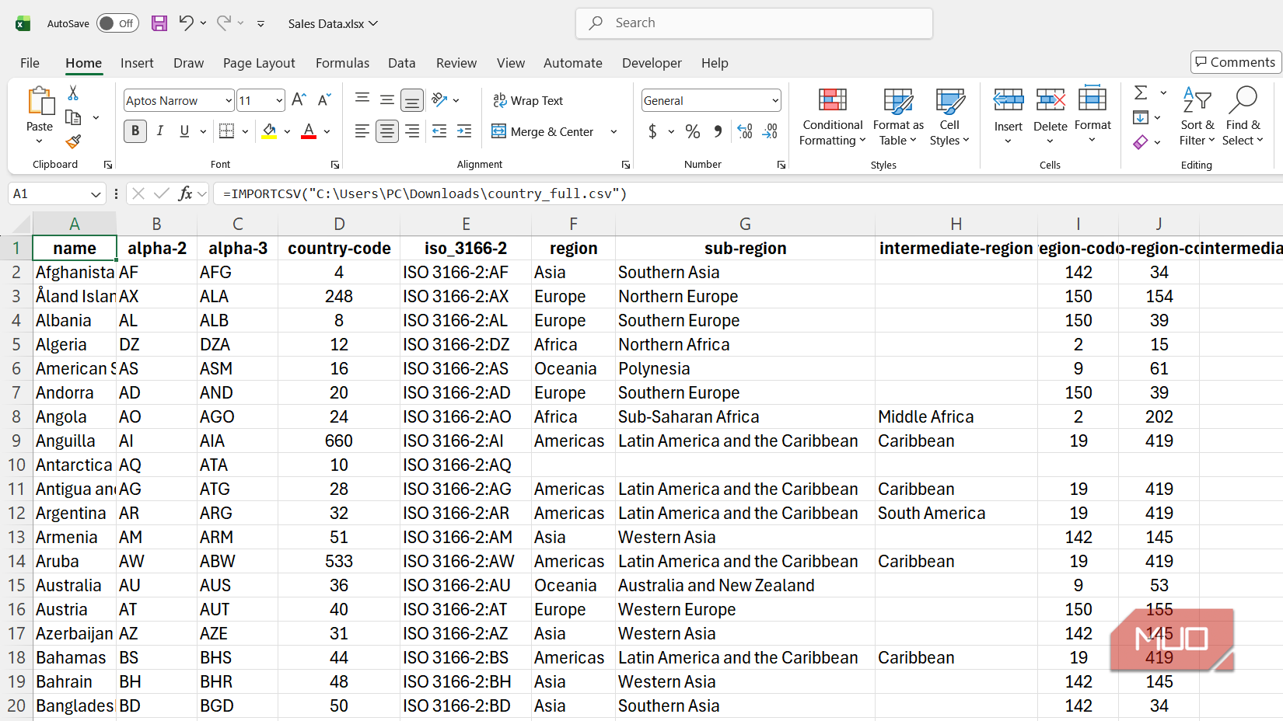
Task: Open the File menu
Action: [30, 63]
